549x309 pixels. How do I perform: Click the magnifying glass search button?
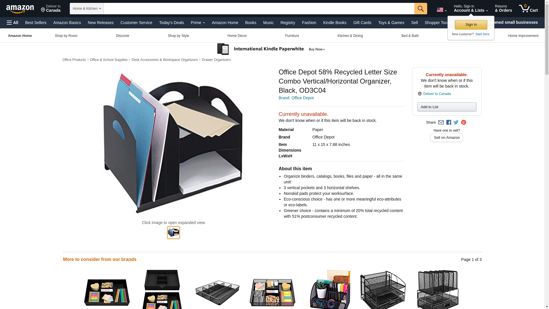[x=420, y=9]
